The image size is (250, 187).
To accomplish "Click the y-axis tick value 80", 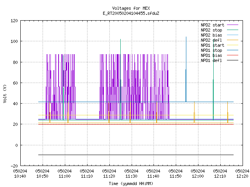I will point(15,62).
